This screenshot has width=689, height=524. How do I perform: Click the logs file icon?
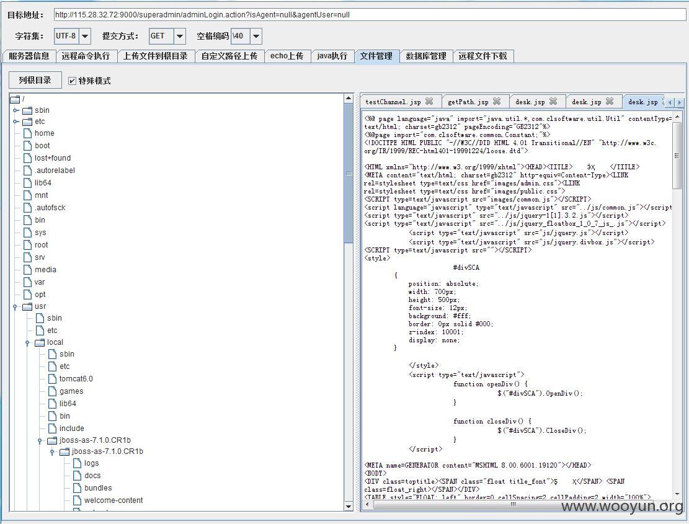point(77,463)
